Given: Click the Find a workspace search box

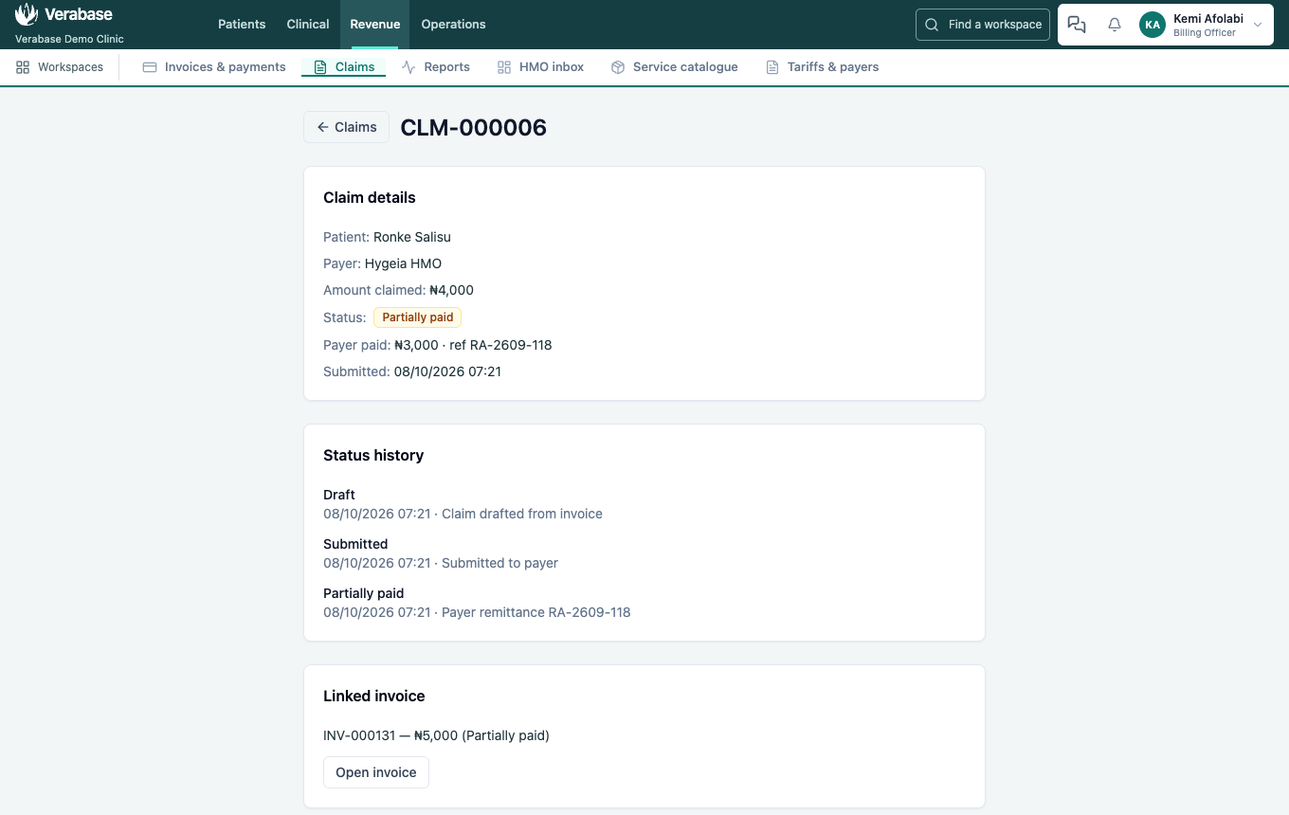Looking at the screenshot, I should pos(983,25).
